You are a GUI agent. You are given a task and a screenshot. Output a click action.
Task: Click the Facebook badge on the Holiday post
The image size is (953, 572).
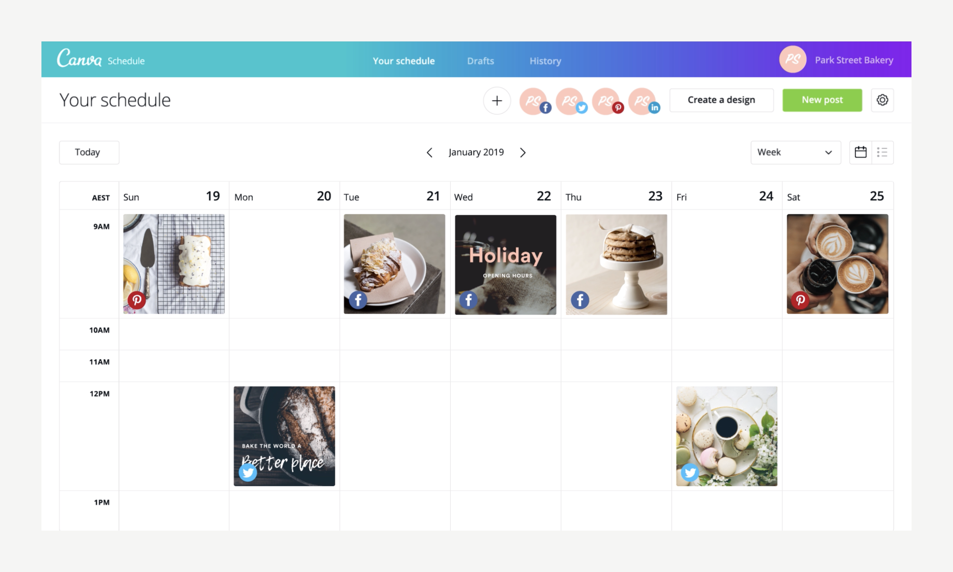(x=468, y=299)
